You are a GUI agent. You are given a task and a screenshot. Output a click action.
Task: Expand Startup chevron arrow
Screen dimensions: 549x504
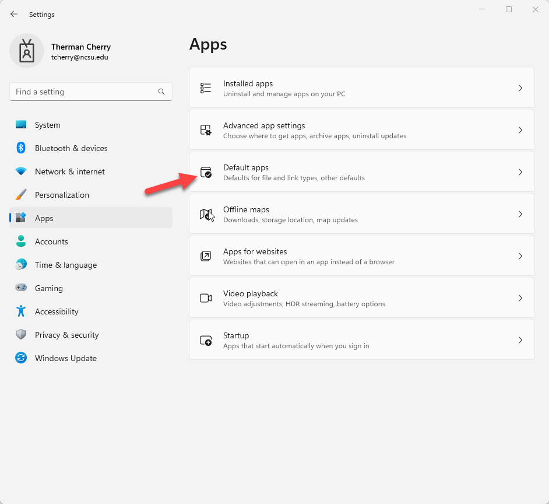(x=520, y=340)
